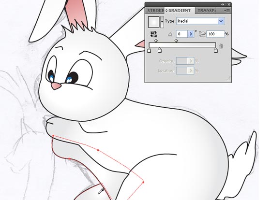Collapse the panel with double-arrow icon
This screenshot has height=200, width=271.
click(223, 4)
